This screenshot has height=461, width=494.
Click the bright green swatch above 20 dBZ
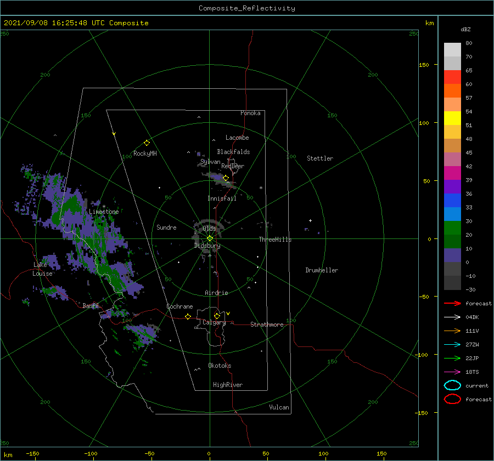[x=452, y=227]
